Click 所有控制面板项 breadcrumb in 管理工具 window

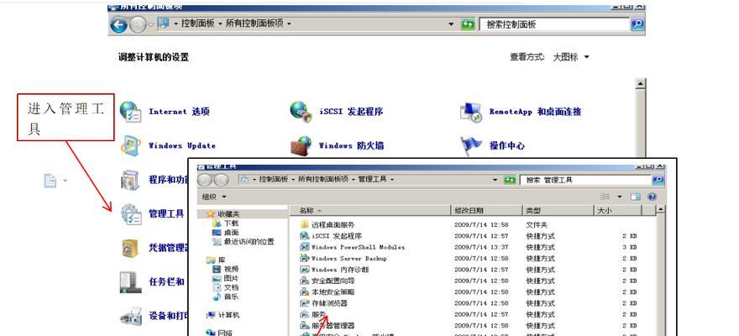(323, 180)
